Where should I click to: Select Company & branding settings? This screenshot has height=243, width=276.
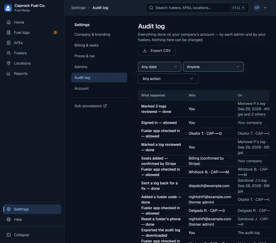[x=99, y=35]
